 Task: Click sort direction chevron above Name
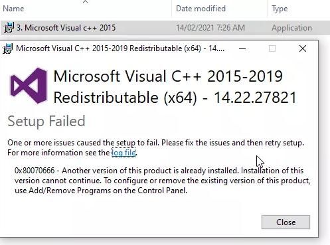[86, 2]
